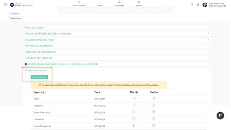Collapse the Feriados nacionais section
The height and width of the screenshot is (130, 231).
(x=117, y=70)
